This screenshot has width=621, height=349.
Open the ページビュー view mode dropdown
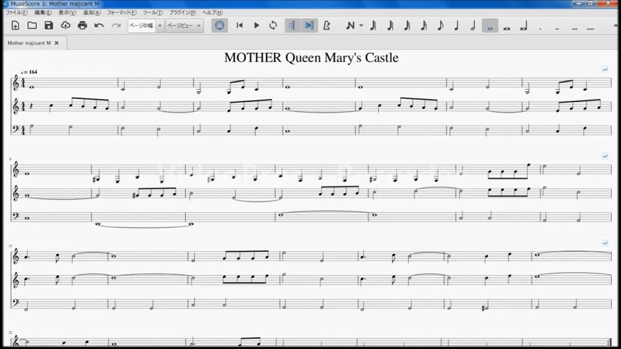click(184, 26)
